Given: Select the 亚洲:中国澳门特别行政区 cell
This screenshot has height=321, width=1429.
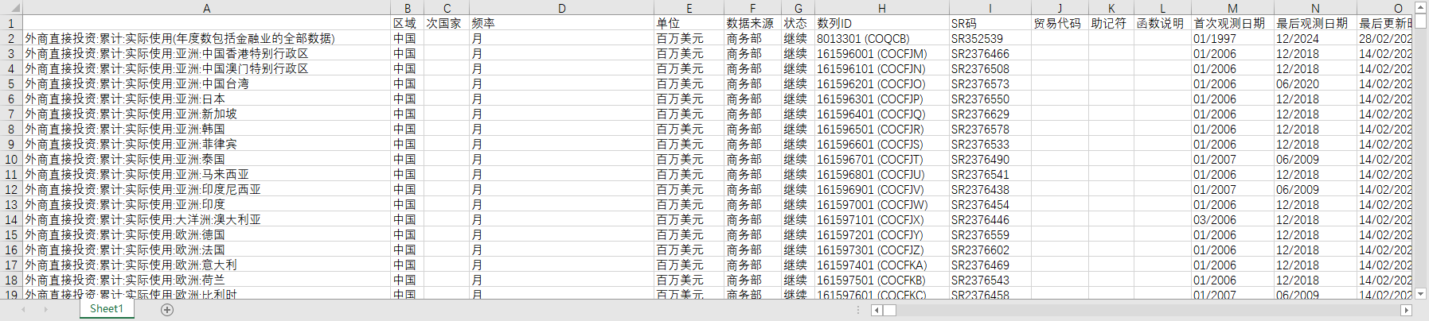Looking at the screenshot, I should click(207, 68).
